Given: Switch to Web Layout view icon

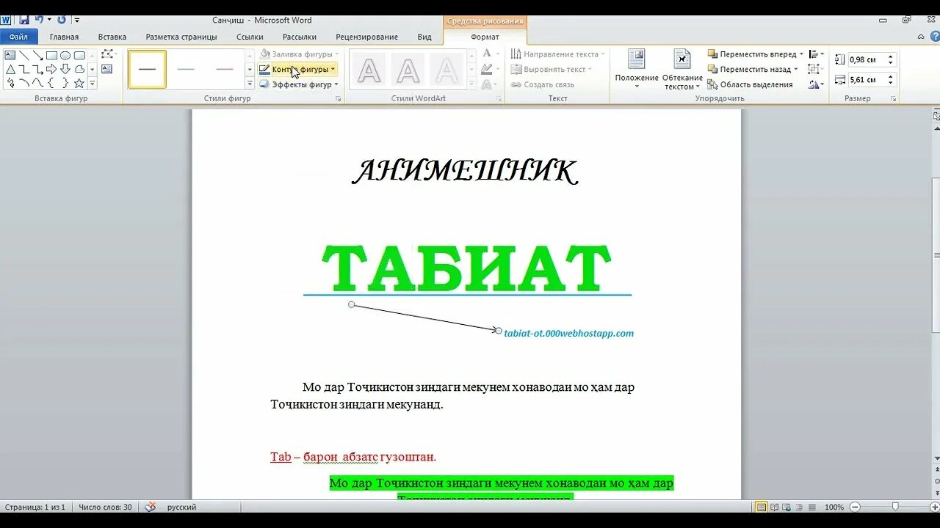Looking at the screenshot, I should pos(787,507).
